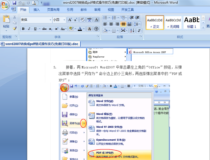
Task: Apply character shading to text
Action: pos(89,29)
